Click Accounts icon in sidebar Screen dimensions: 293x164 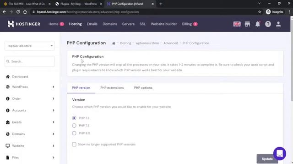8,110
